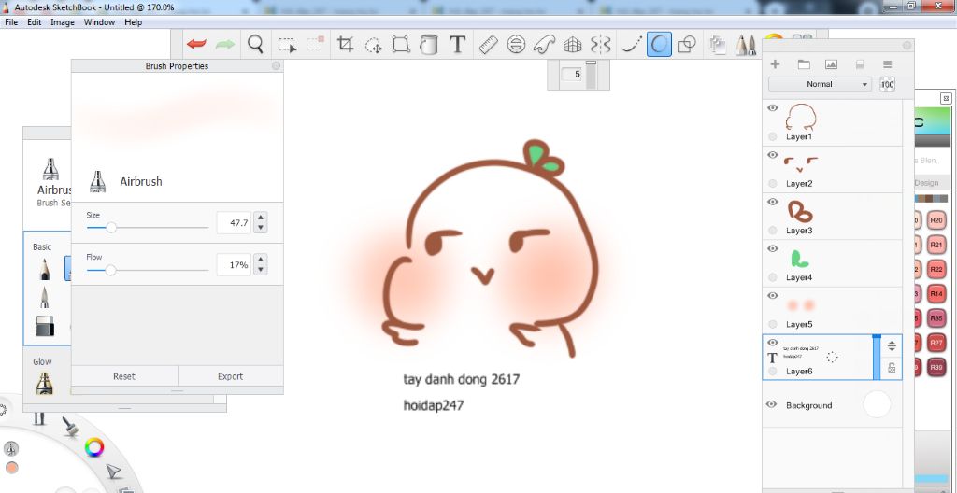
Task: Increase brush Size with up arrow
Action: pos(261,218)
